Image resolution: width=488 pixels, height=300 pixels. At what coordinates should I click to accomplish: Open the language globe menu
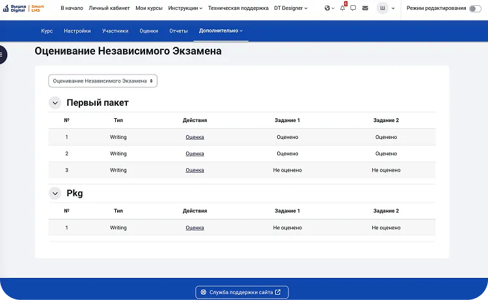click(x=329, y=8)
